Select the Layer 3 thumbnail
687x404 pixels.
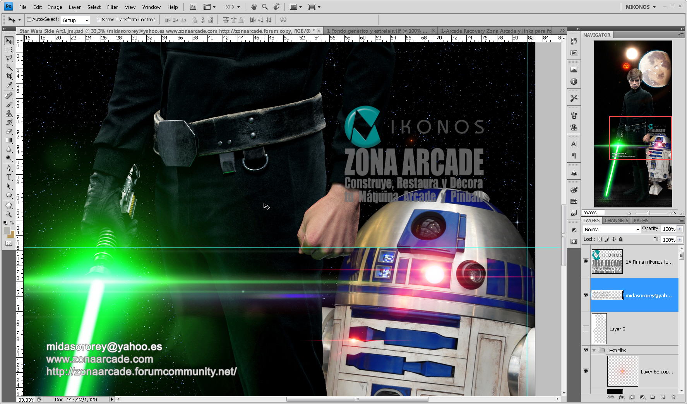click(599, 329)
